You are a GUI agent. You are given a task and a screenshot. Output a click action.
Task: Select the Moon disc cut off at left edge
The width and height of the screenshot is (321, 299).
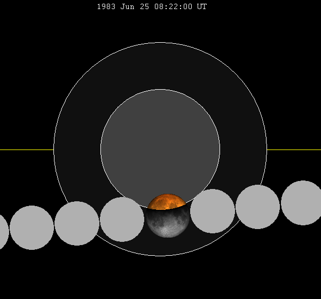3,232
